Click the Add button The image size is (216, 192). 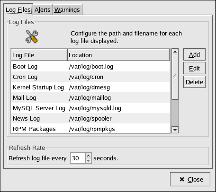(x=194, y=54)
